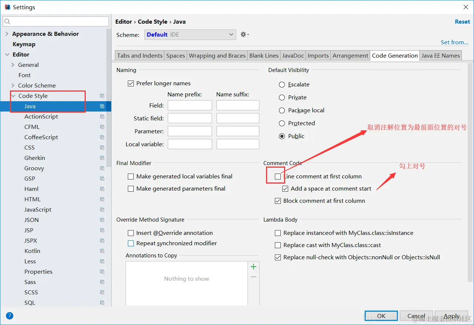Toggle Prefer longer names checkbox

coord(130,83)
